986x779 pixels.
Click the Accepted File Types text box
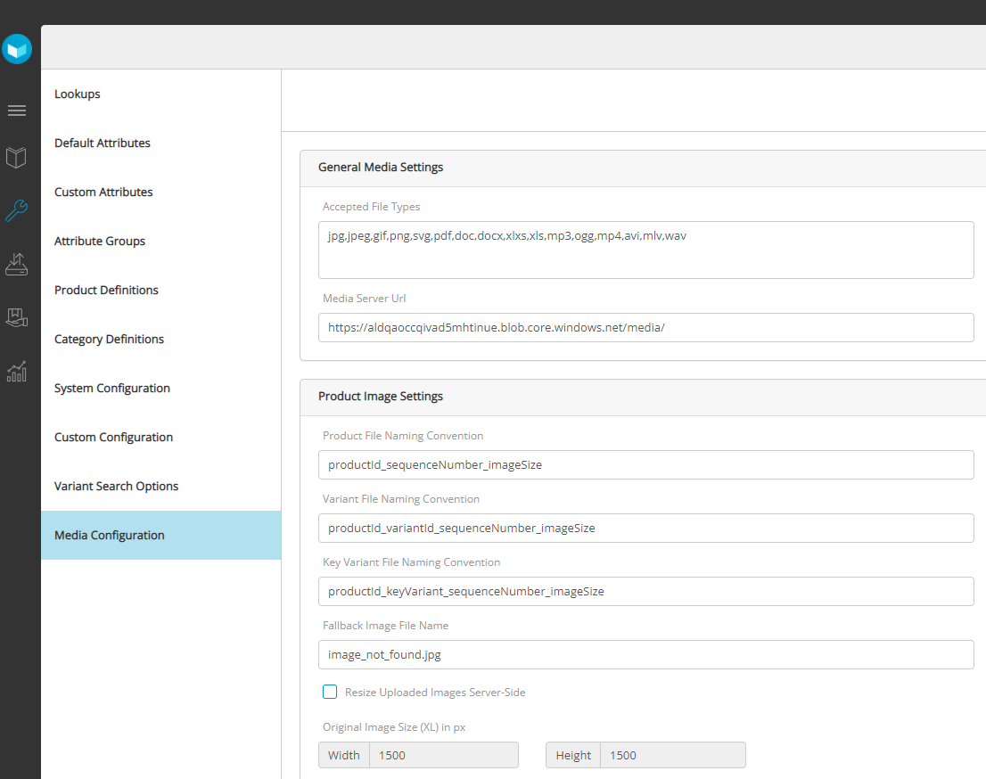pos(645,250)
